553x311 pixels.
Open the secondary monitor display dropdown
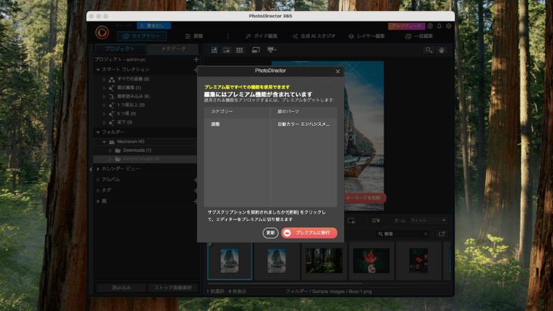[272, 50]
